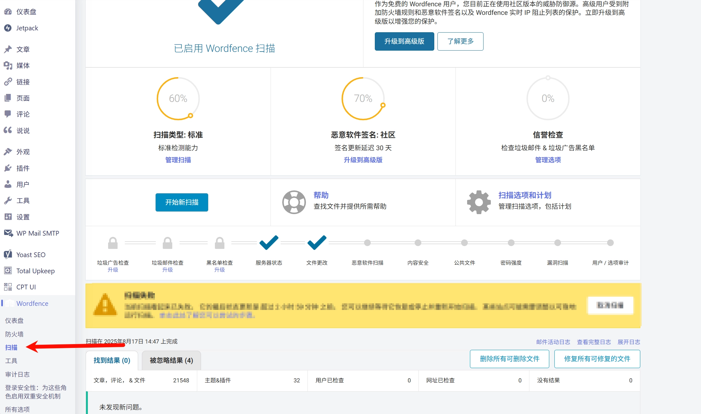701x414 pixels.
Task: Click the 用户 / 选项审计 stage marker dot
Action: [610, 243]
